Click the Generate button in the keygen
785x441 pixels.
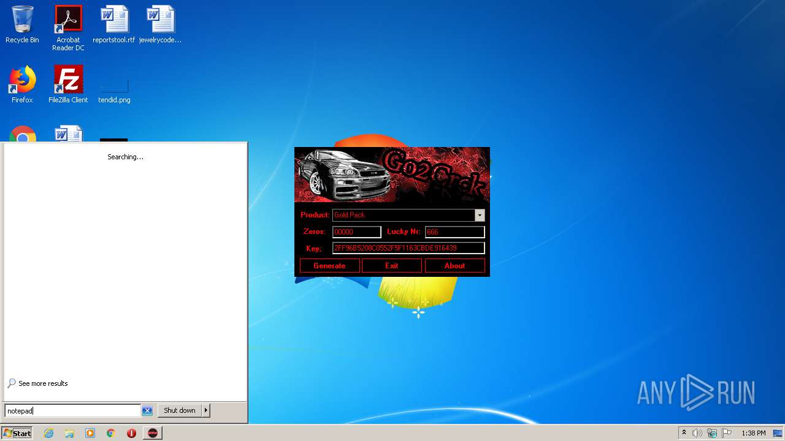329,266
